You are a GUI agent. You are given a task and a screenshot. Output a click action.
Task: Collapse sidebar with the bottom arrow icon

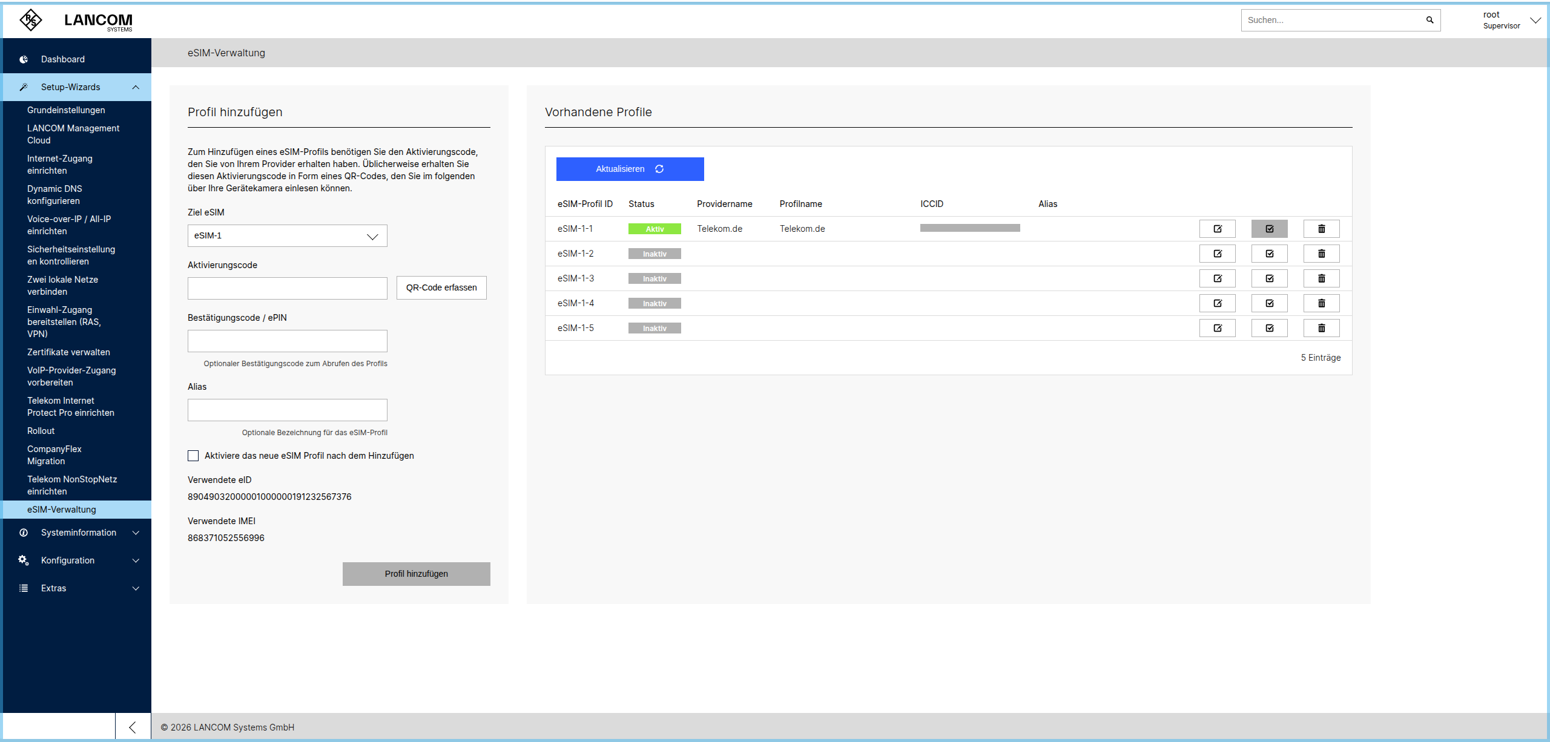coord(133,727)
